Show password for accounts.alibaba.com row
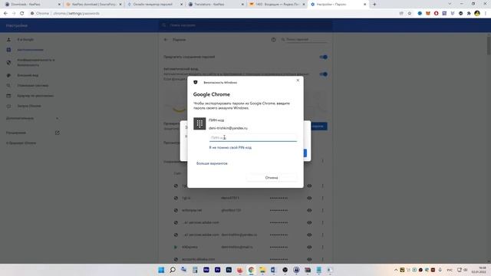491x276 pixels. 309,259
